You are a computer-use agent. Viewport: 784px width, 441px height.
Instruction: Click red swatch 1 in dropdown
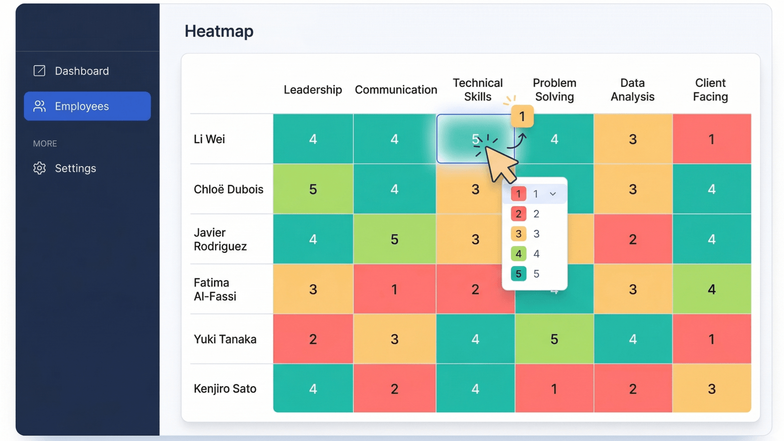[x=518, y=194]
